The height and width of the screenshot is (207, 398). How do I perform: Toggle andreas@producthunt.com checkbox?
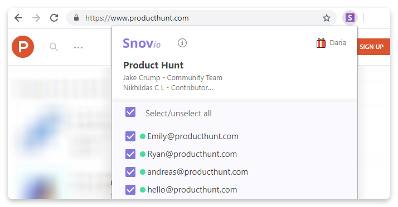coord(130,172)
